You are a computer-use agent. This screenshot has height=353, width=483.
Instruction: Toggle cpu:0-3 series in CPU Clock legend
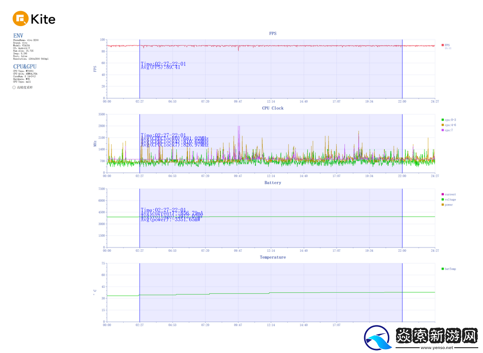point(442,120)
